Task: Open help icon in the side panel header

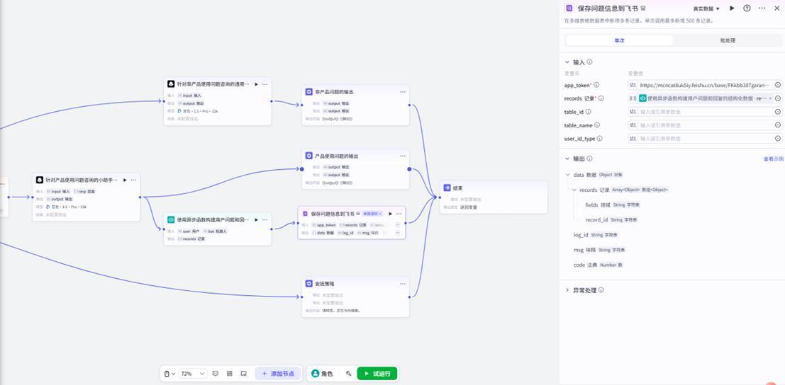Action: [x=747, y=8]
